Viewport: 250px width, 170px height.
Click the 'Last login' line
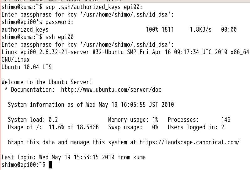click(x=74, y=157)
